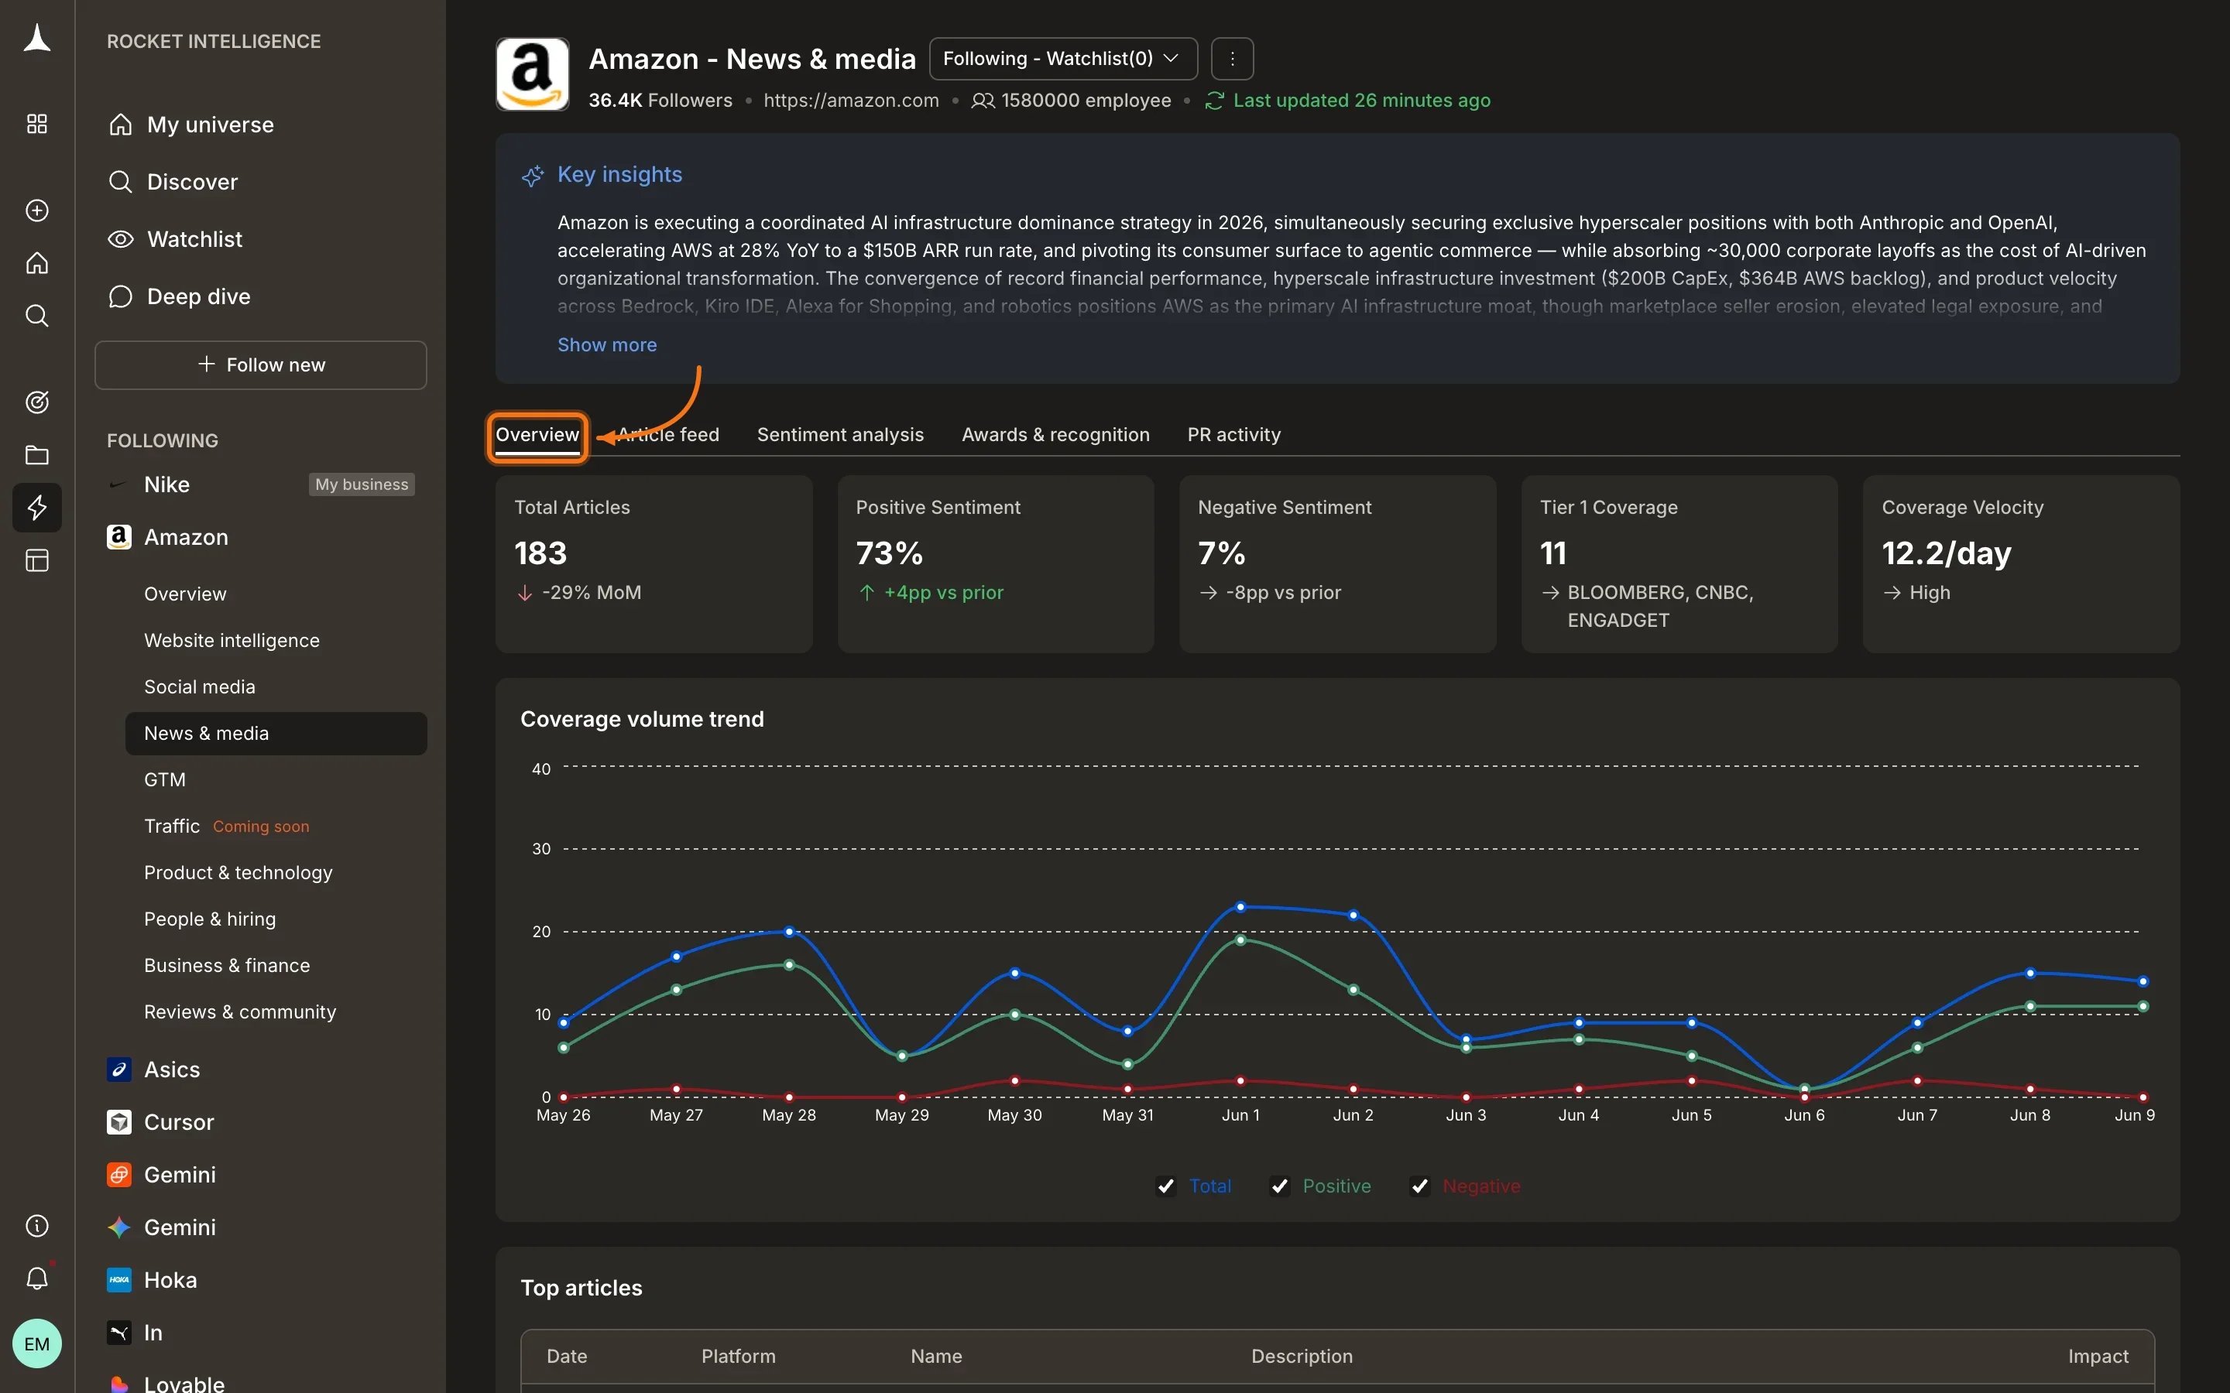Click the Jun 1 Total data point
2230x1393 pixels.
[1240, 906]
